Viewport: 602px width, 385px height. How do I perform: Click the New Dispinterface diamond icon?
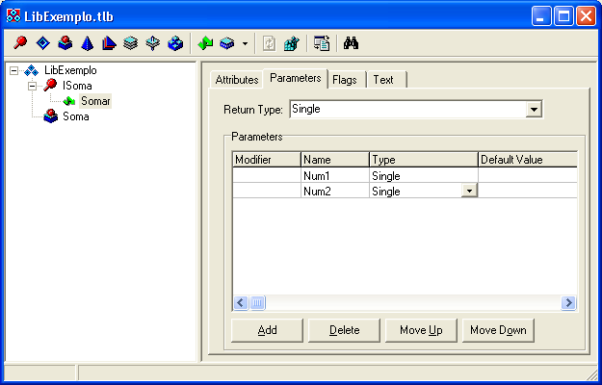click(x=41, y=43)
